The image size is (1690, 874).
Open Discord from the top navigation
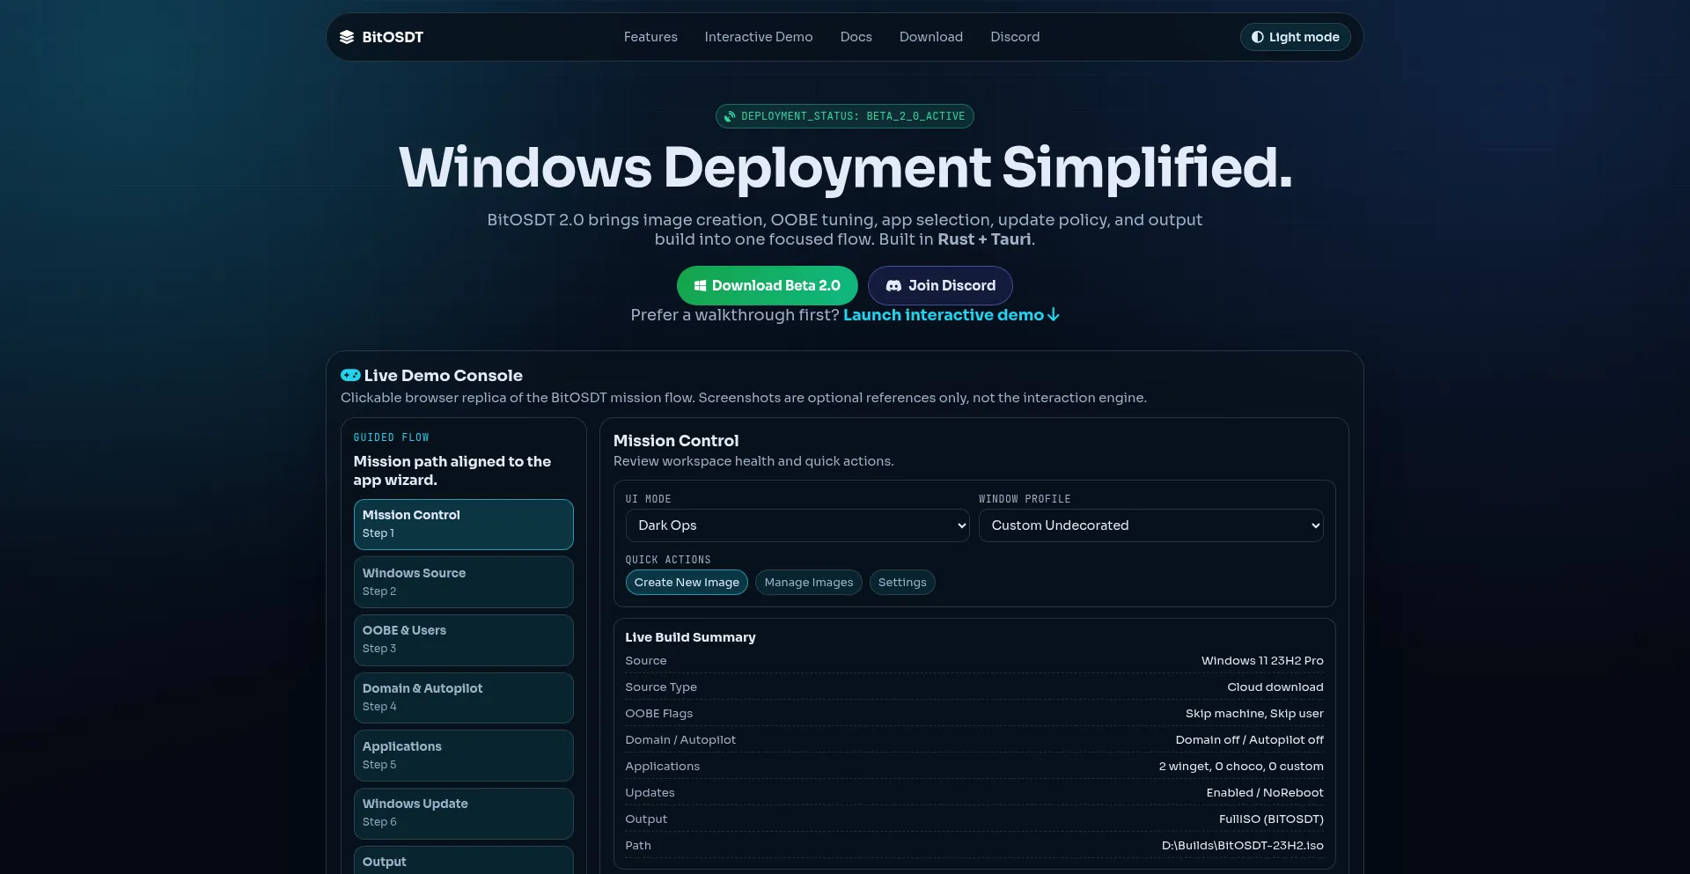(1015, 37)
